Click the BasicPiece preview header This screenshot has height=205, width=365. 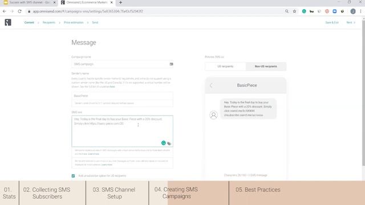[247, 85]
